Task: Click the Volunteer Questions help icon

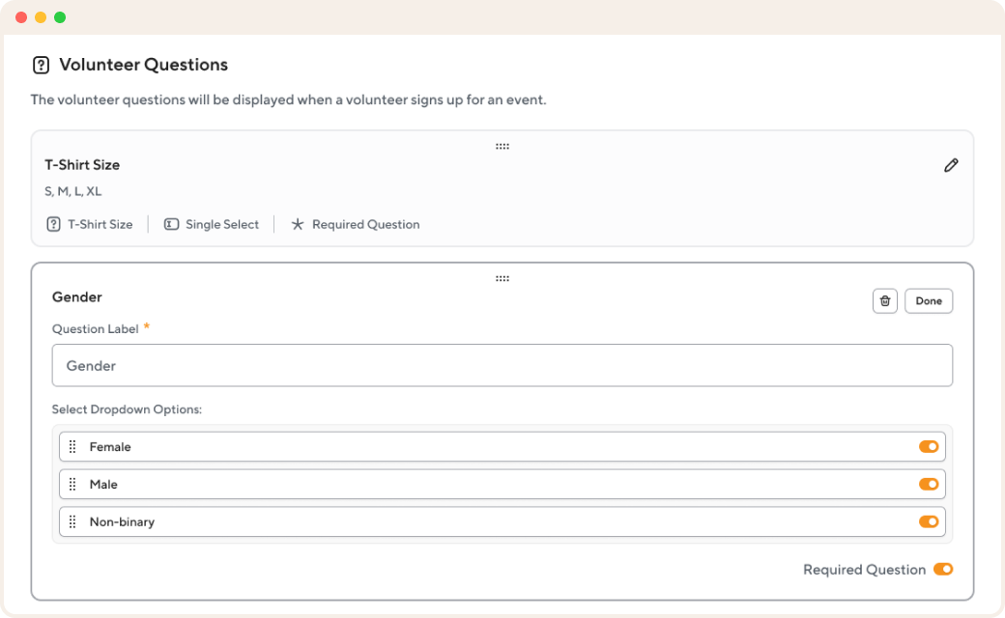Action: [x=41, y=65]
